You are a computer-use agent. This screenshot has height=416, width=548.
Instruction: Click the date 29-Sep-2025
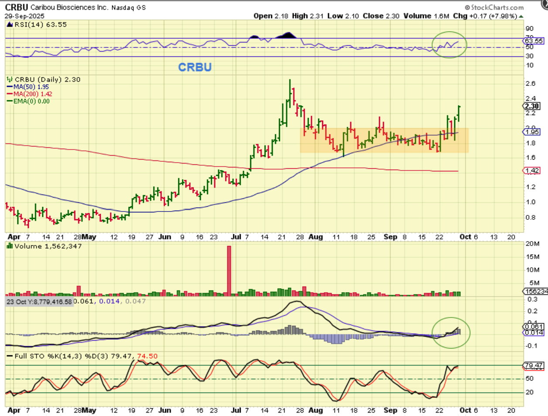[x=24, y=16]
